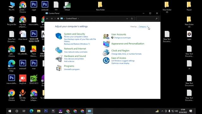Screen dimensions: 202x114
Task: Open the Clock and Region globe icon
Action: pos(106,52)
